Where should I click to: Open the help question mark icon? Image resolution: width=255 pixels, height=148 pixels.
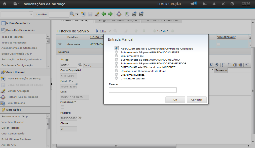[232, 4]
